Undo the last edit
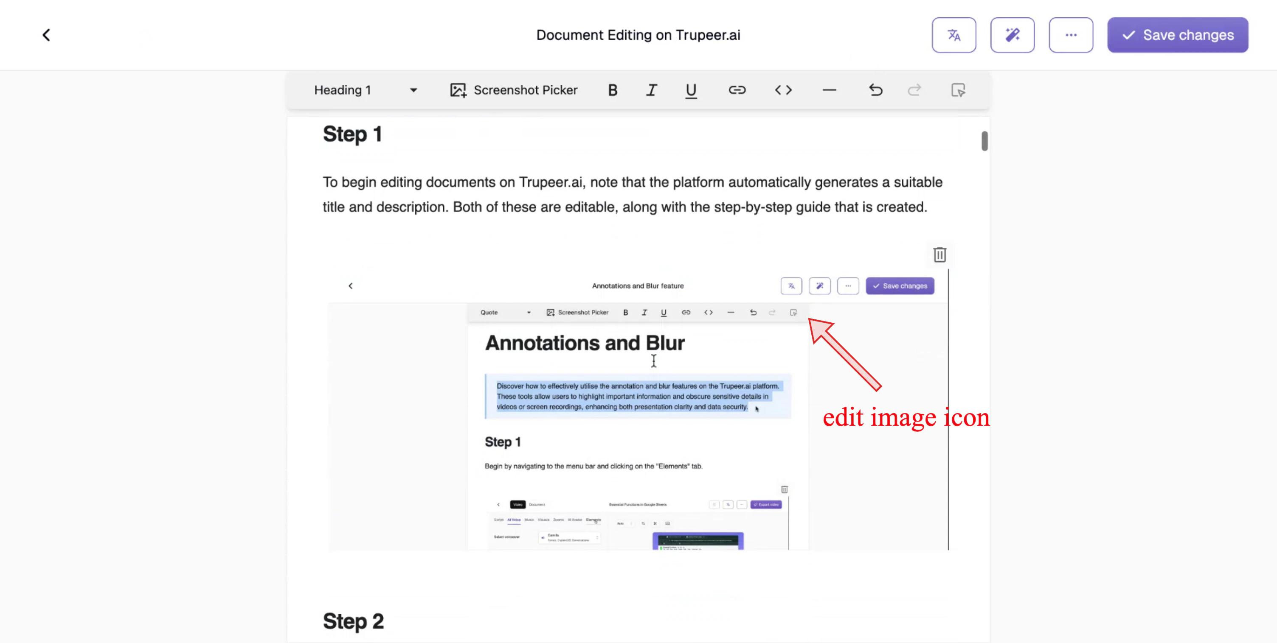The width and height of the screenshot is (1277, 643). [x=875, y=89]
